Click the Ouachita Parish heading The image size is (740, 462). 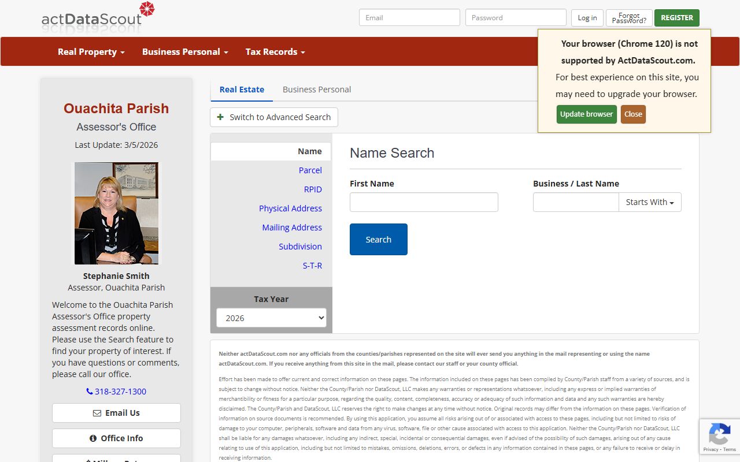click(x=116, y=109)
